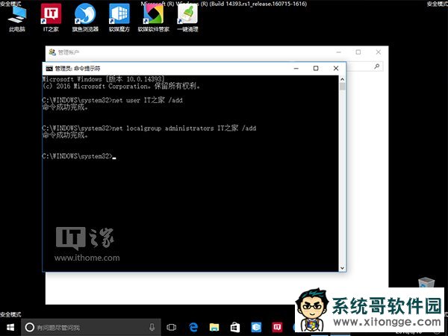Click the search magnifier in 管理帐户 window
448x336 pixels.
[x=377, y=66]
